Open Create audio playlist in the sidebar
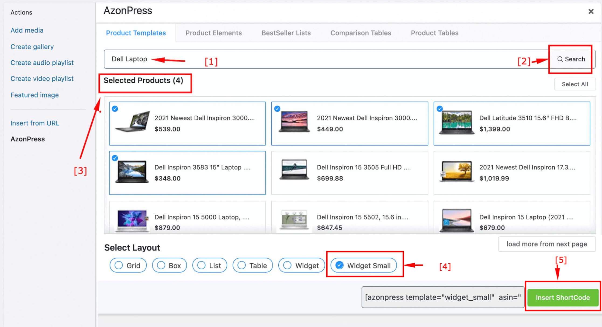This screenshot has height=327, width=602. (x=42, y=62)
